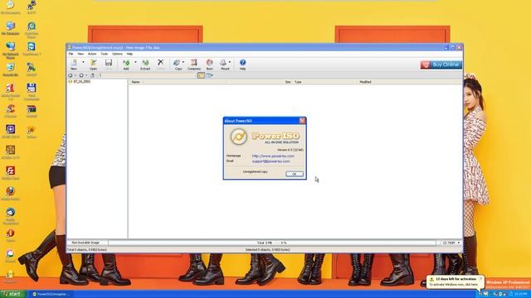Open the Options menu

(x=117, y=54)
